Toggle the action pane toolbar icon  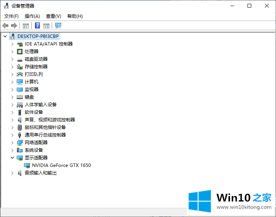[46, 26]
